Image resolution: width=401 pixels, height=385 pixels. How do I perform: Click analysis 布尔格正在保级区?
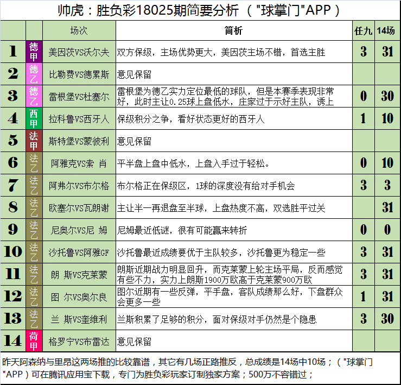[x=206, y=186]
